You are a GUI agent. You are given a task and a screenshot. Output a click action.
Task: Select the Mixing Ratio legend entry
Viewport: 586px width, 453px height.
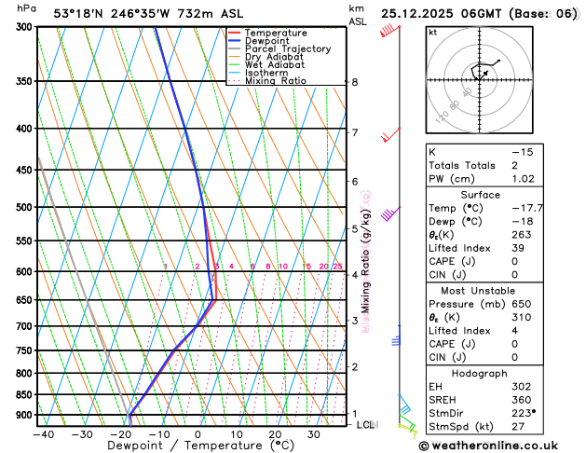click(276, 81)
